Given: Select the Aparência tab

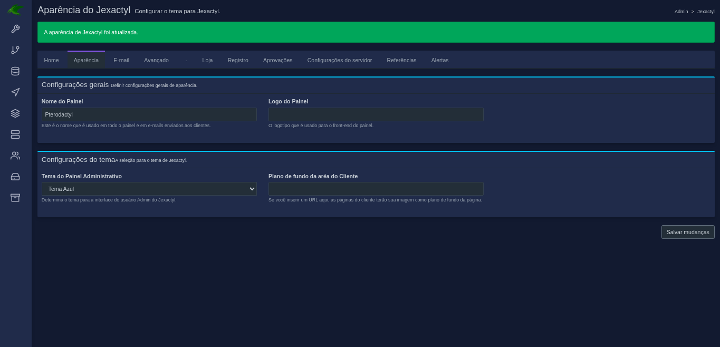Looking at the screenshot, I should coord(86,60).
